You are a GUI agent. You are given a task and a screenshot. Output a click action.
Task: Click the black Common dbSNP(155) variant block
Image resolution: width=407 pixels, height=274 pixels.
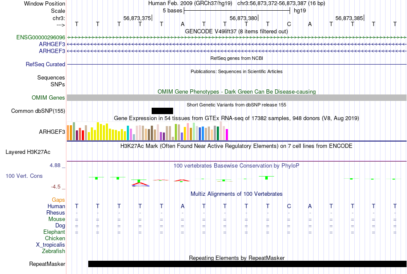click(162, 111)
